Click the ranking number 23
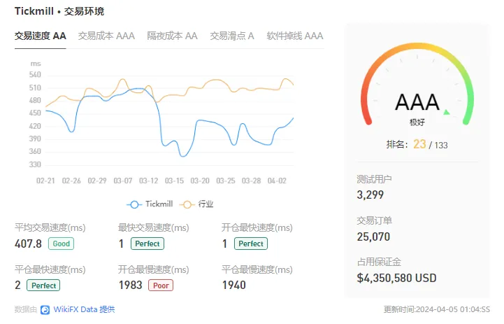 click(419, 144)
